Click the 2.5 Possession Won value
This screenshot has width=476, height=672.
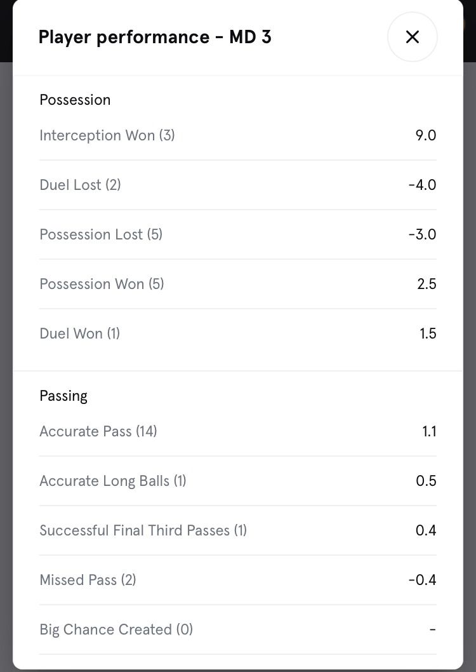point(426,284)
